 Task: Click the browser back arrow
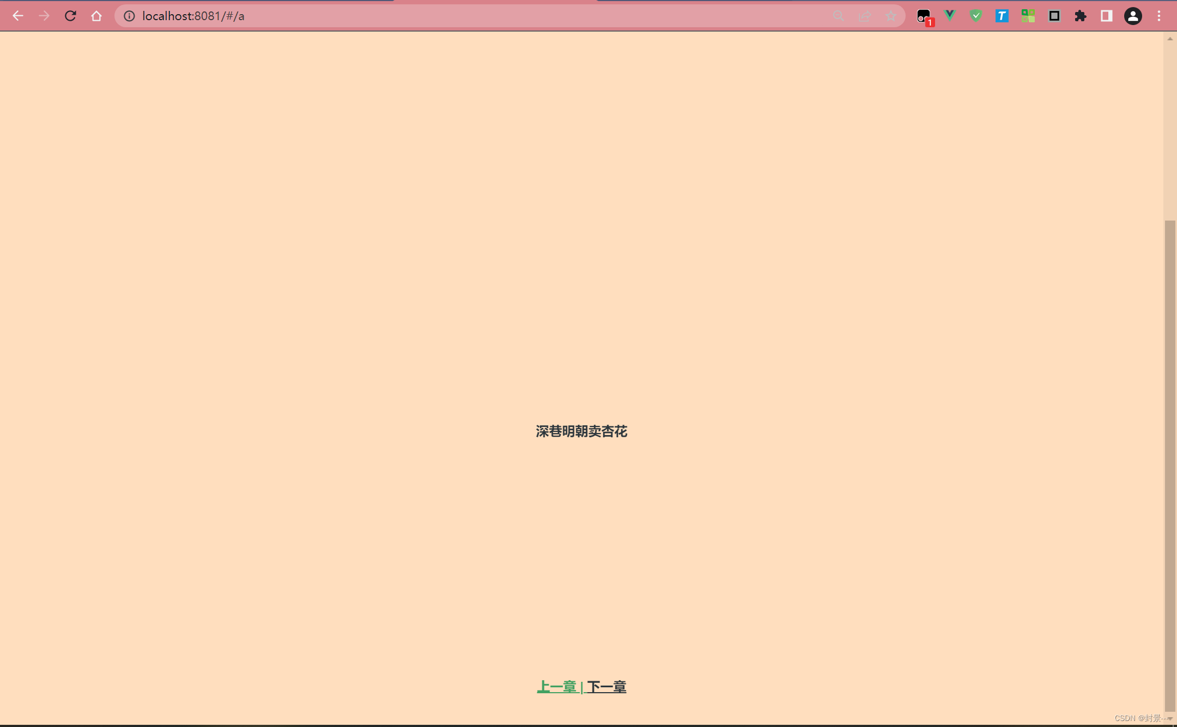tap(18, 16)
